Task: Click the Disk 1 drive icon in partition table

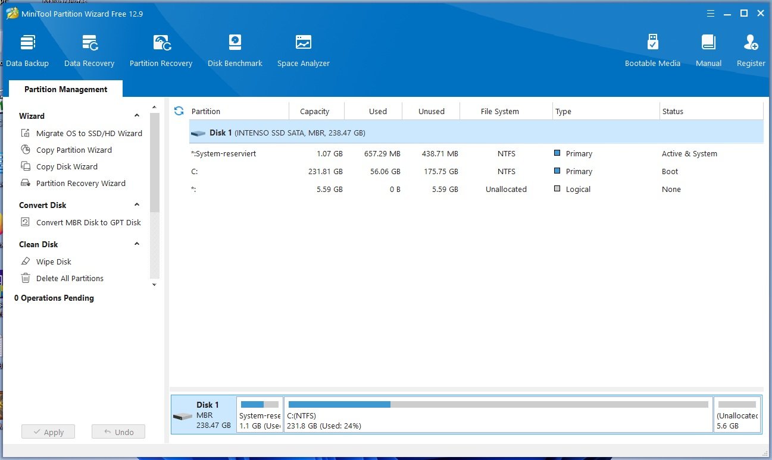Action: pyautogui.click(x=198, y=133)
